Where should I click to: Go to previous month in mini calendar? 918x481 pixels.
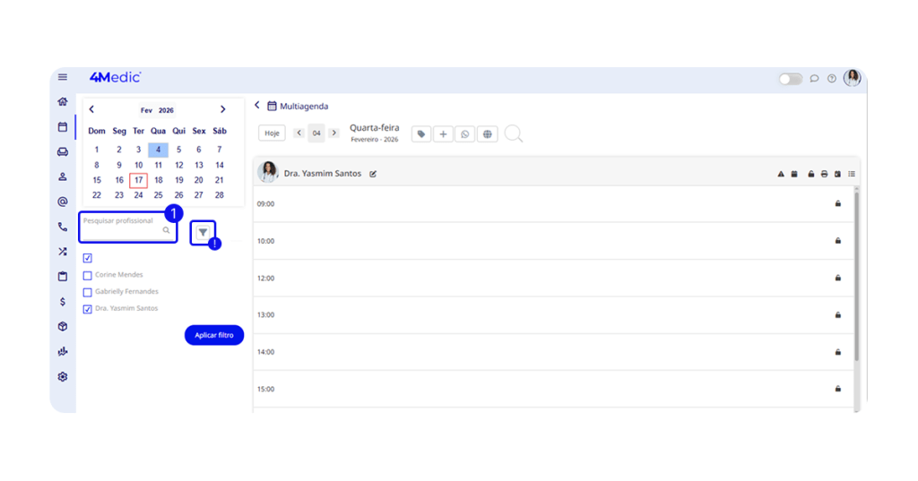point(91,109)
